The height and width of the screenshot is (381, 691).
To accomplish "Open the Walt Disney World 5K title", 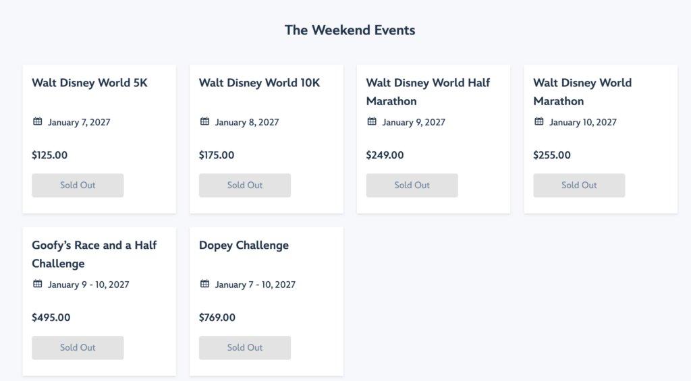I will click(x=89, y=83).
